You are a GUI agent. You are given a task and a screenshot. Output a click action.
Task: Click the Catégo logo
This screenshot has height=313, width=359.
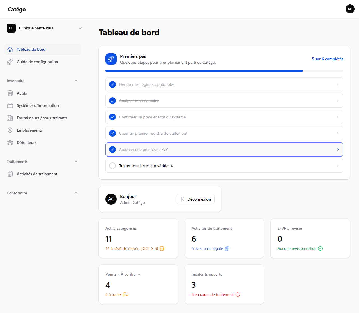pos(17,9)
